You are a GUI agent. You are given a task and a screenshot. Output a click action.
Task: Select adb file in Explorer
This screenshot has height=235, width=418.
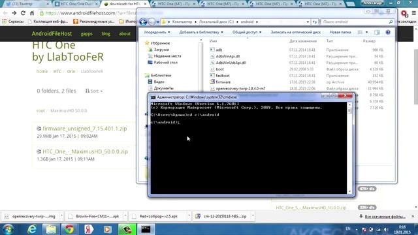click(x=219, y=50)
